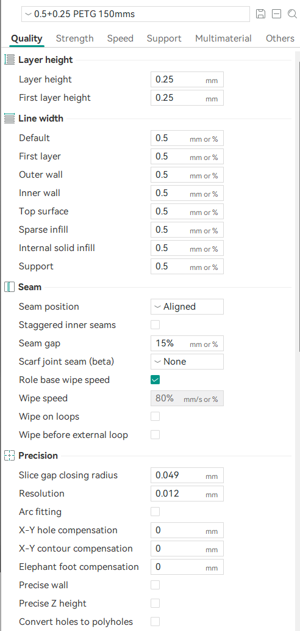Open the Multimaterial tab
This screenshot has width=300, height=631.
[x=223, y=38]
